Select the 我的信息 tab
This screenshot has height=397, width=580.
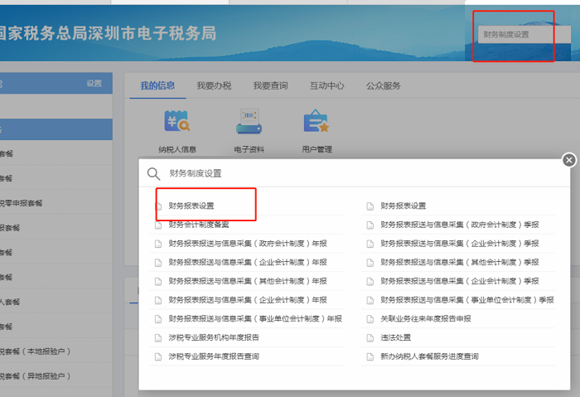click(x=157, y=85)
